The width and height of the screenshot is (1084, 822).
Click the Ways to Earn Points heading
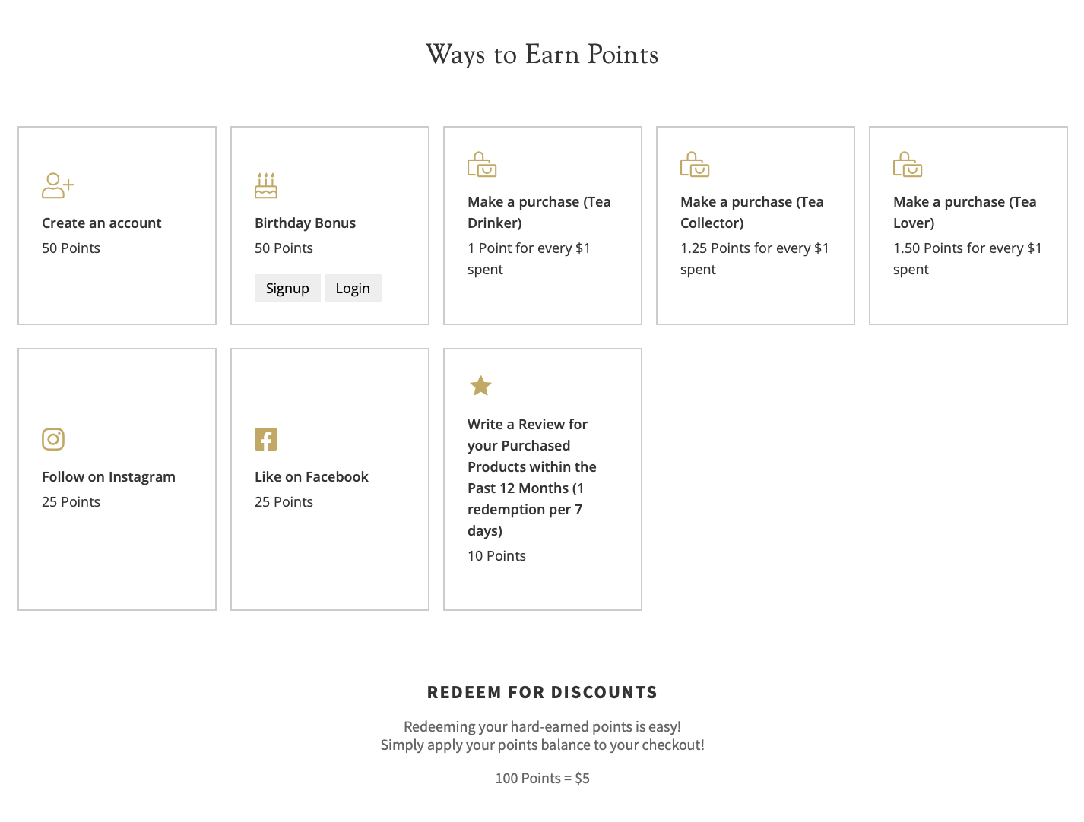(x=542, y=55)
